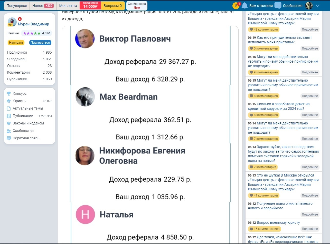This screenshot has width=330, height=244.
Task: Click the document icon beside Актуальные темы
Action: [x=8, y=108]
